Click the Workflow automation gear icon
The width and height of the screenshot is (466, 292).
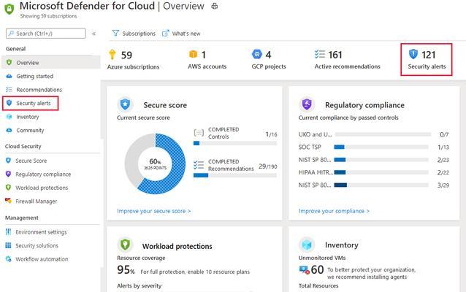click(8, 259)
